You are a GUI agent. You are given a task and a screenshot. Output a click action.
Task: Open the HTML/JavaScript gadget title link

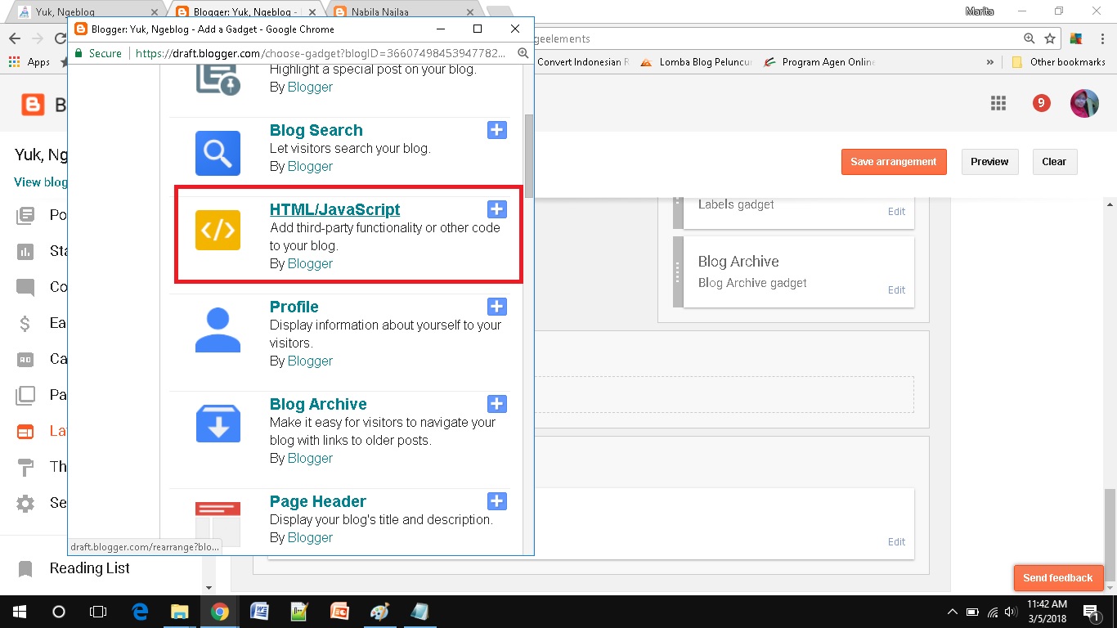(335, 209)
